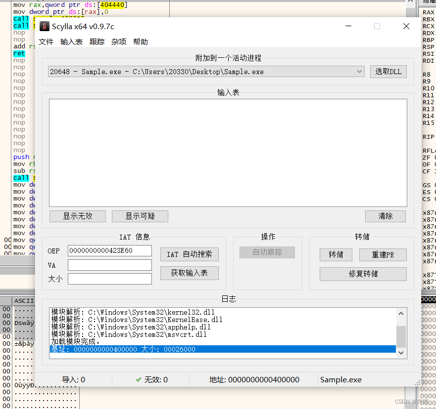
Task: Select the 加载模块完成 log line
Action: pyautogui.click(x=75, y=341)
